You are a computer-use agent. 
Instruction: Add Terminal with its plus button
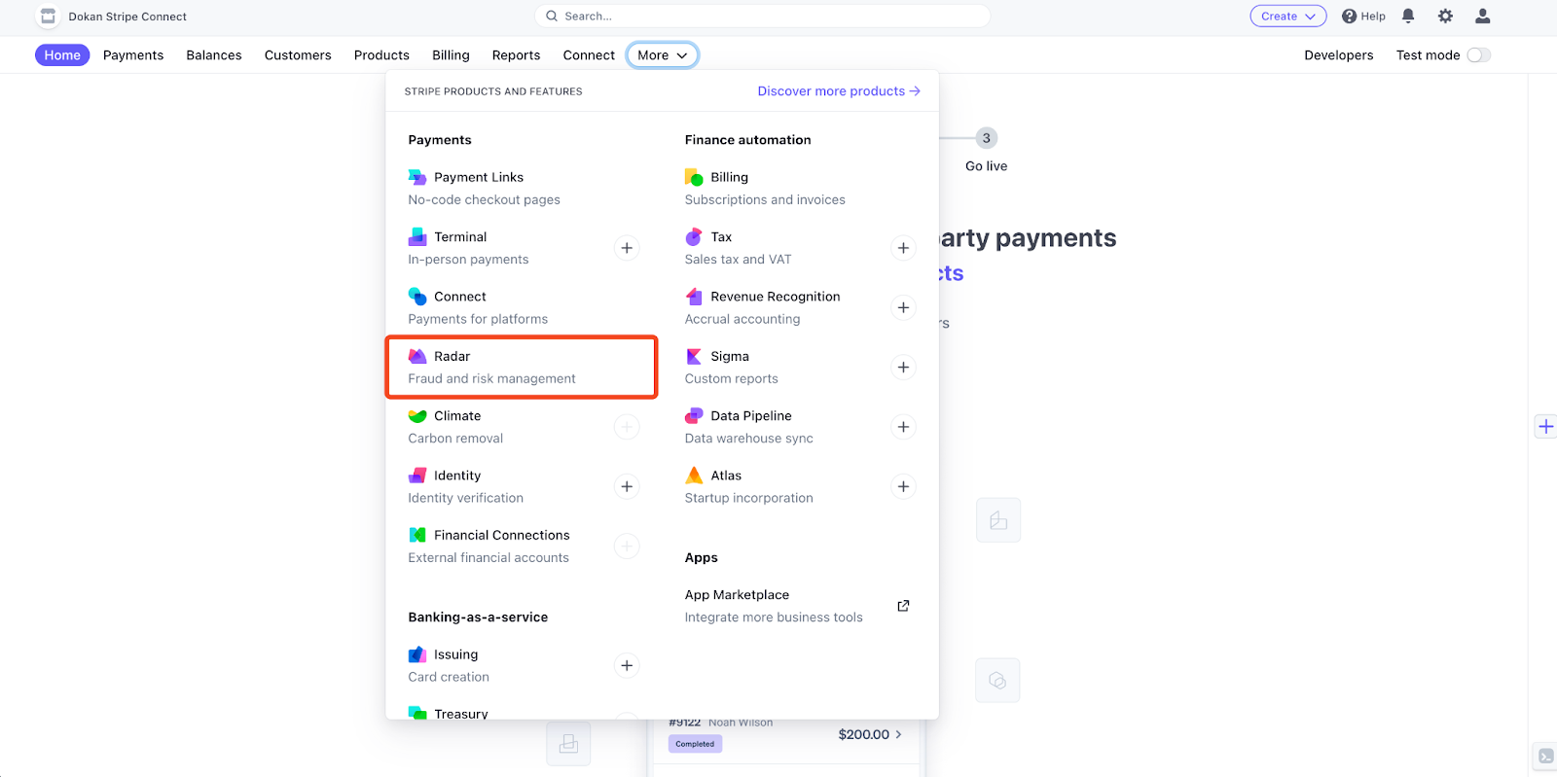tap(627, 248)
